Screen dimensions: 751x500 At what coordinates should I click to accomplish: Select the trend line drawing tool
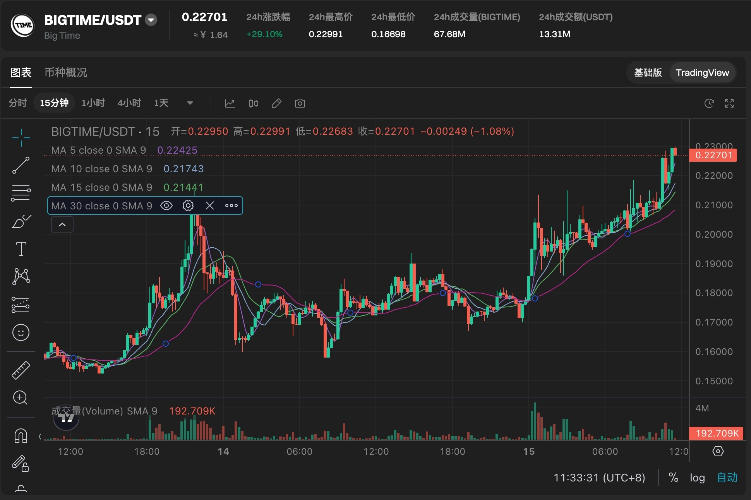(x=21, y=165)
